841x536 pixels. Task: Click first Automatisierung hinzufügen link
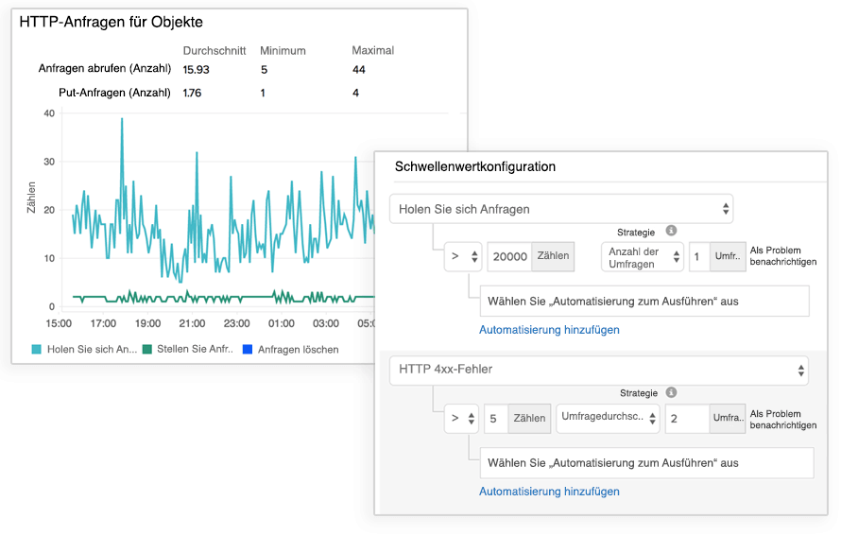click(x=549, y=330)
